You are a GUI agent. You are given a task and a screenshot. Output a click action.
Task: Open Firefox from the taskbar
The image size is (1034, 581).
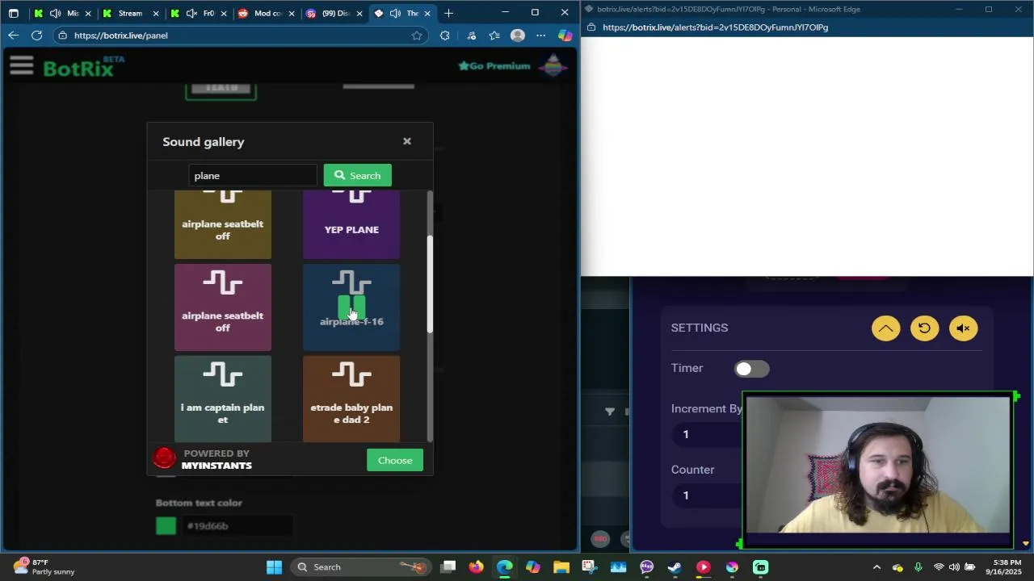pos(476,566)
